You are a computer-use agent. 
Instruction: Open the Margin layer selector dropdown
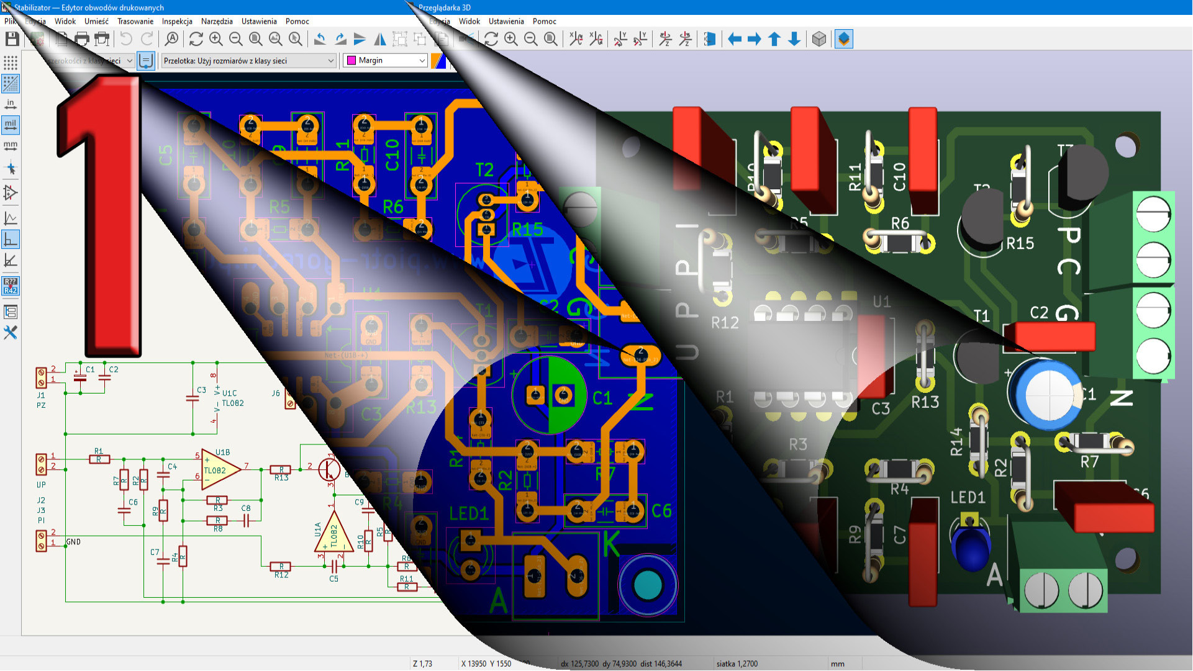[x=422, y=61]
